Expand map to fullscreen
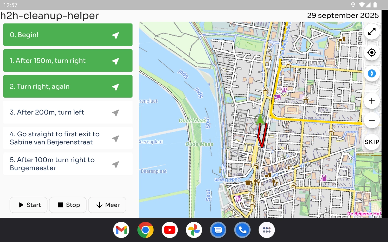Viewport: 388px width, 242px height. click(372, 32)
